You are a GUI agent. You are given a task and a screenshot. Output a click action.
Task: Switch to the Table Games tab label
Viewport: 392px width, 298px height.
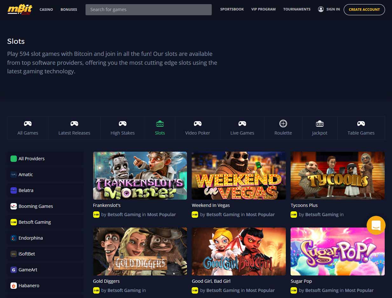pos(361,133)
